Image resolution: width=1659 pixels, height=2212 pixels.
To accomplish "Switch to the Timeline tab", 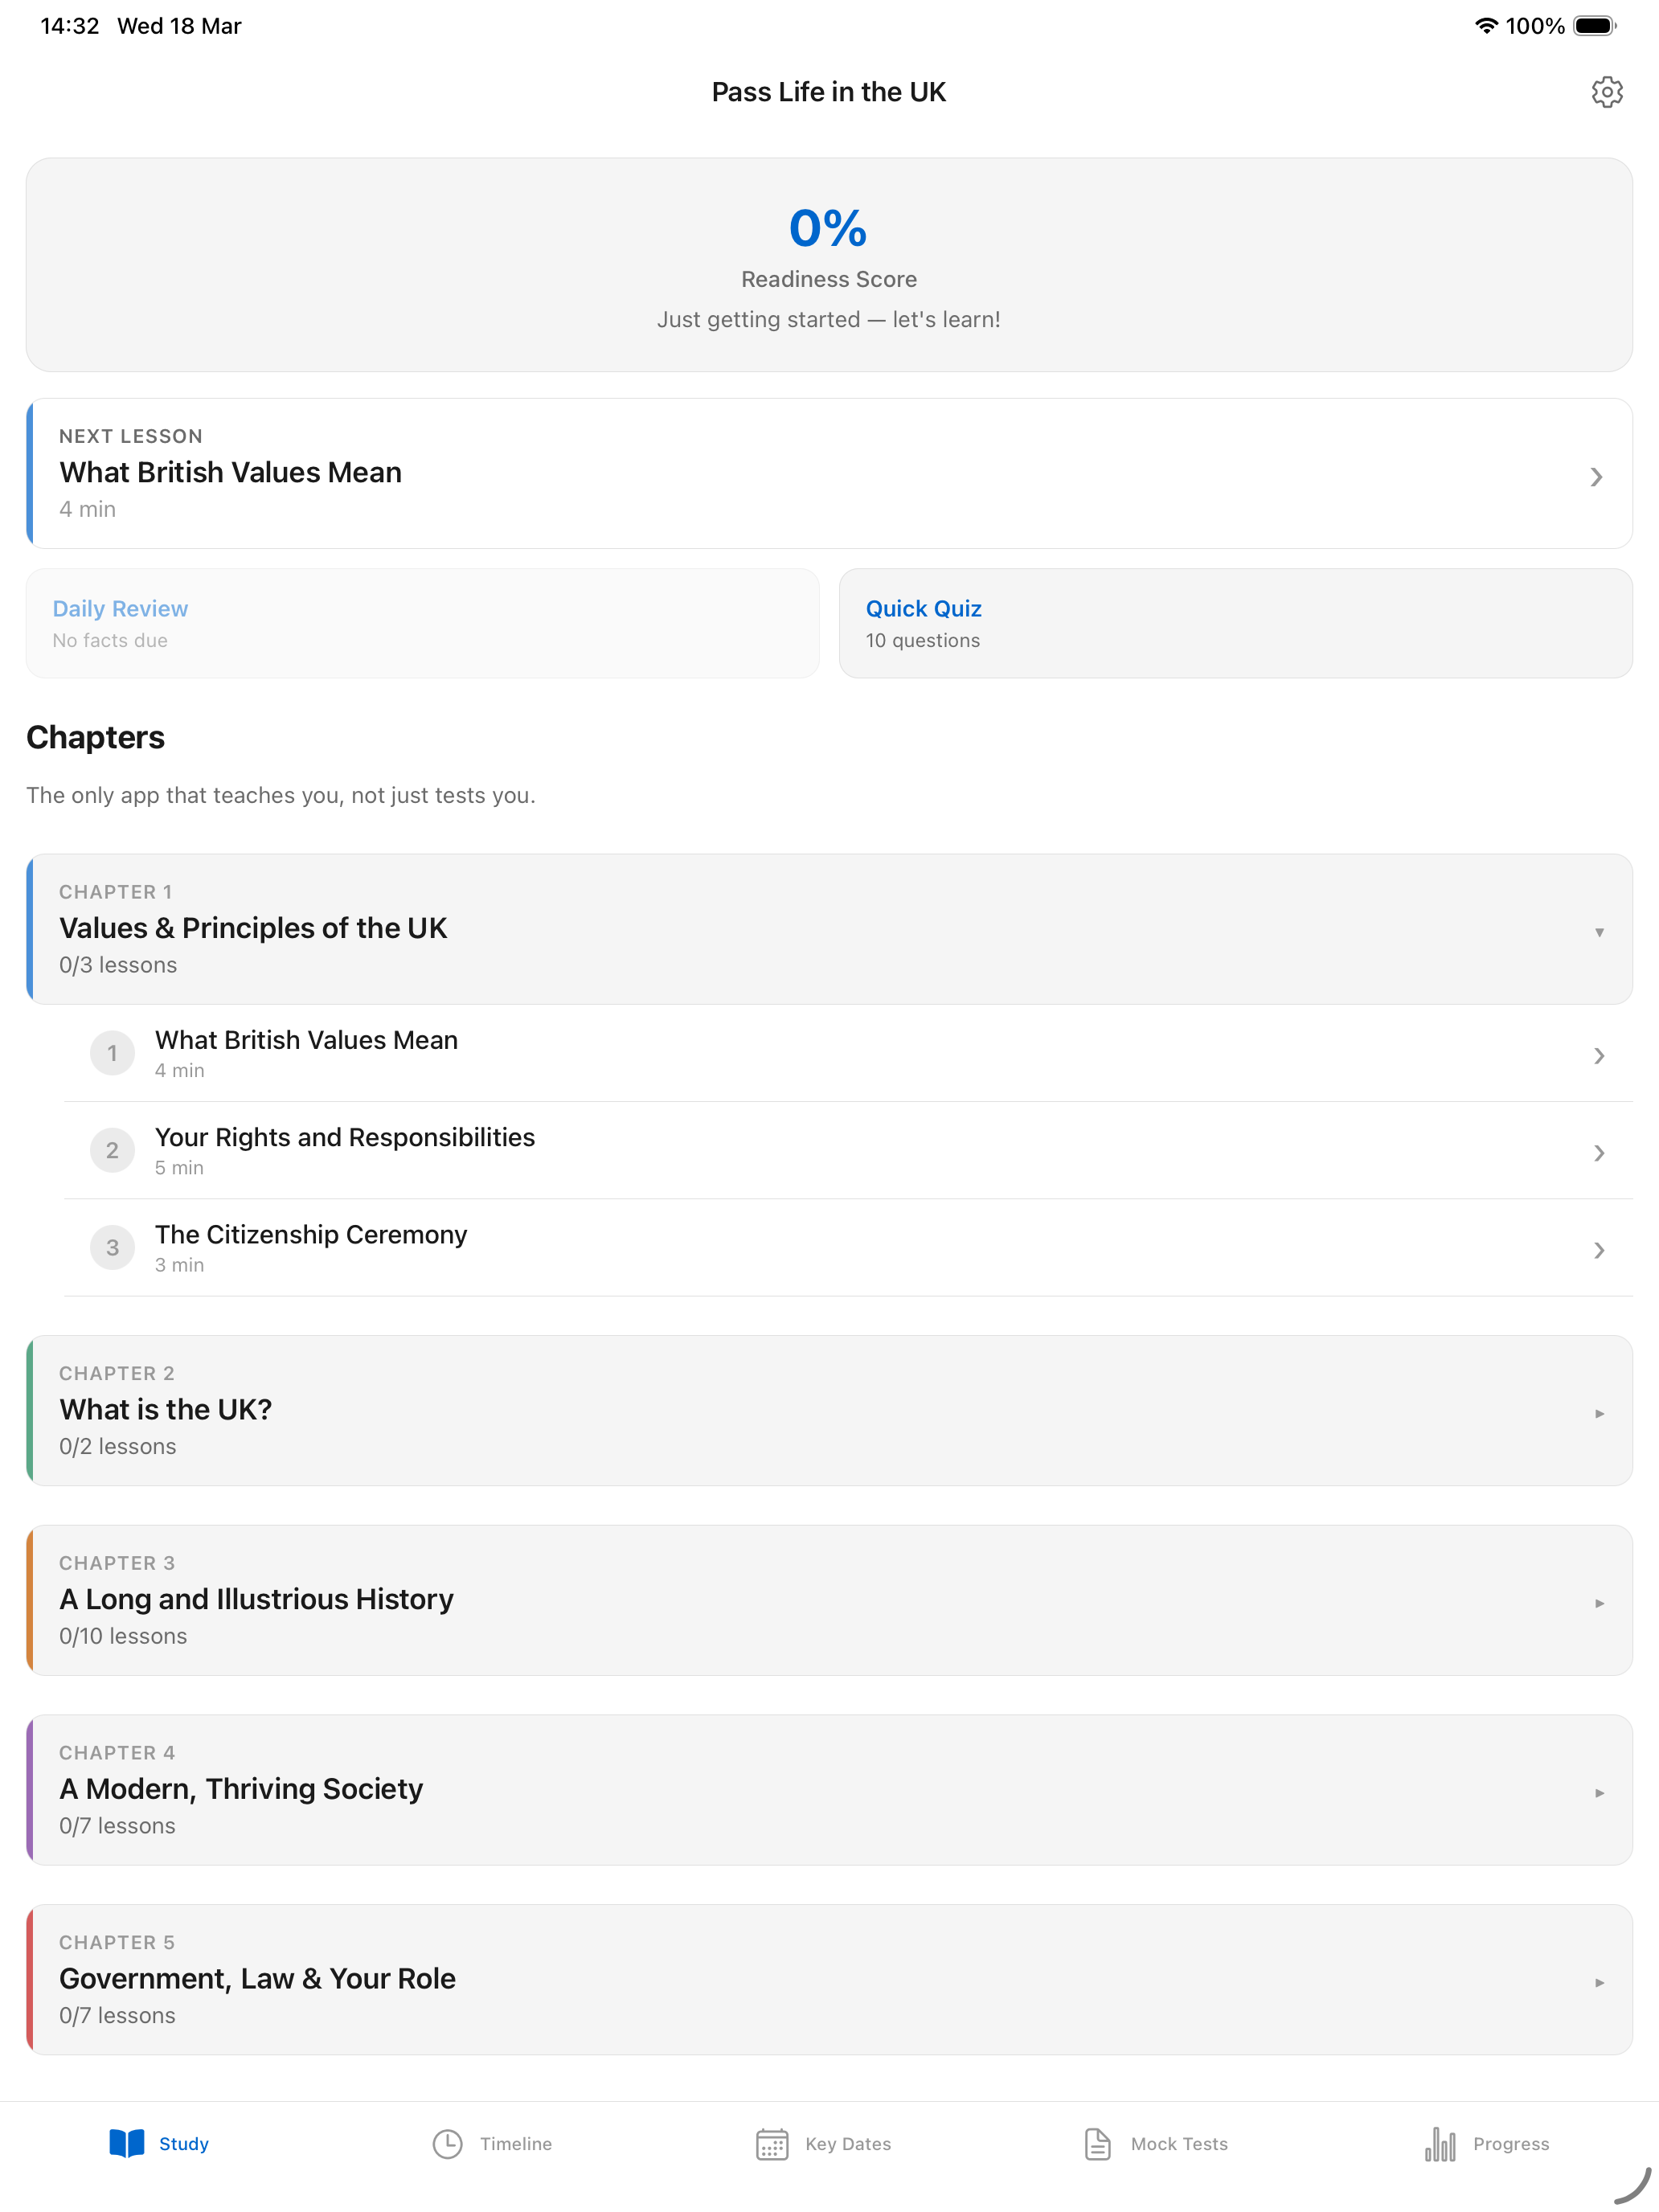I will coord(492,2144).
